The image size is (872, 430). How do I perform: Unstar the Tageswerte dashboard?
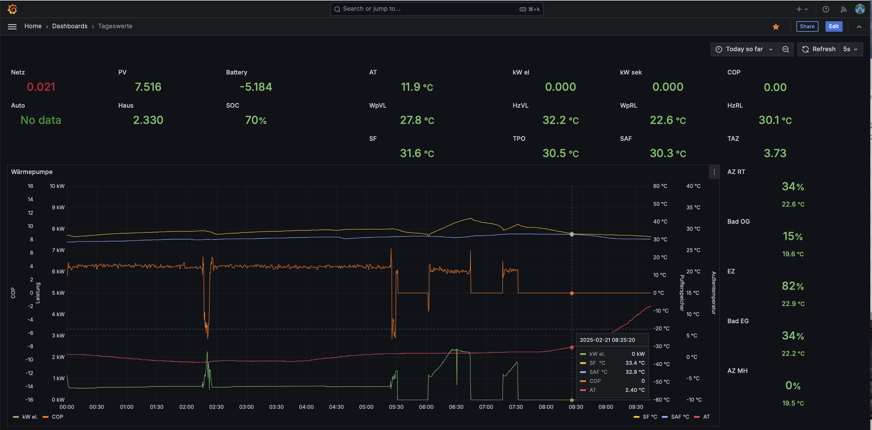[x=775, y=27]
